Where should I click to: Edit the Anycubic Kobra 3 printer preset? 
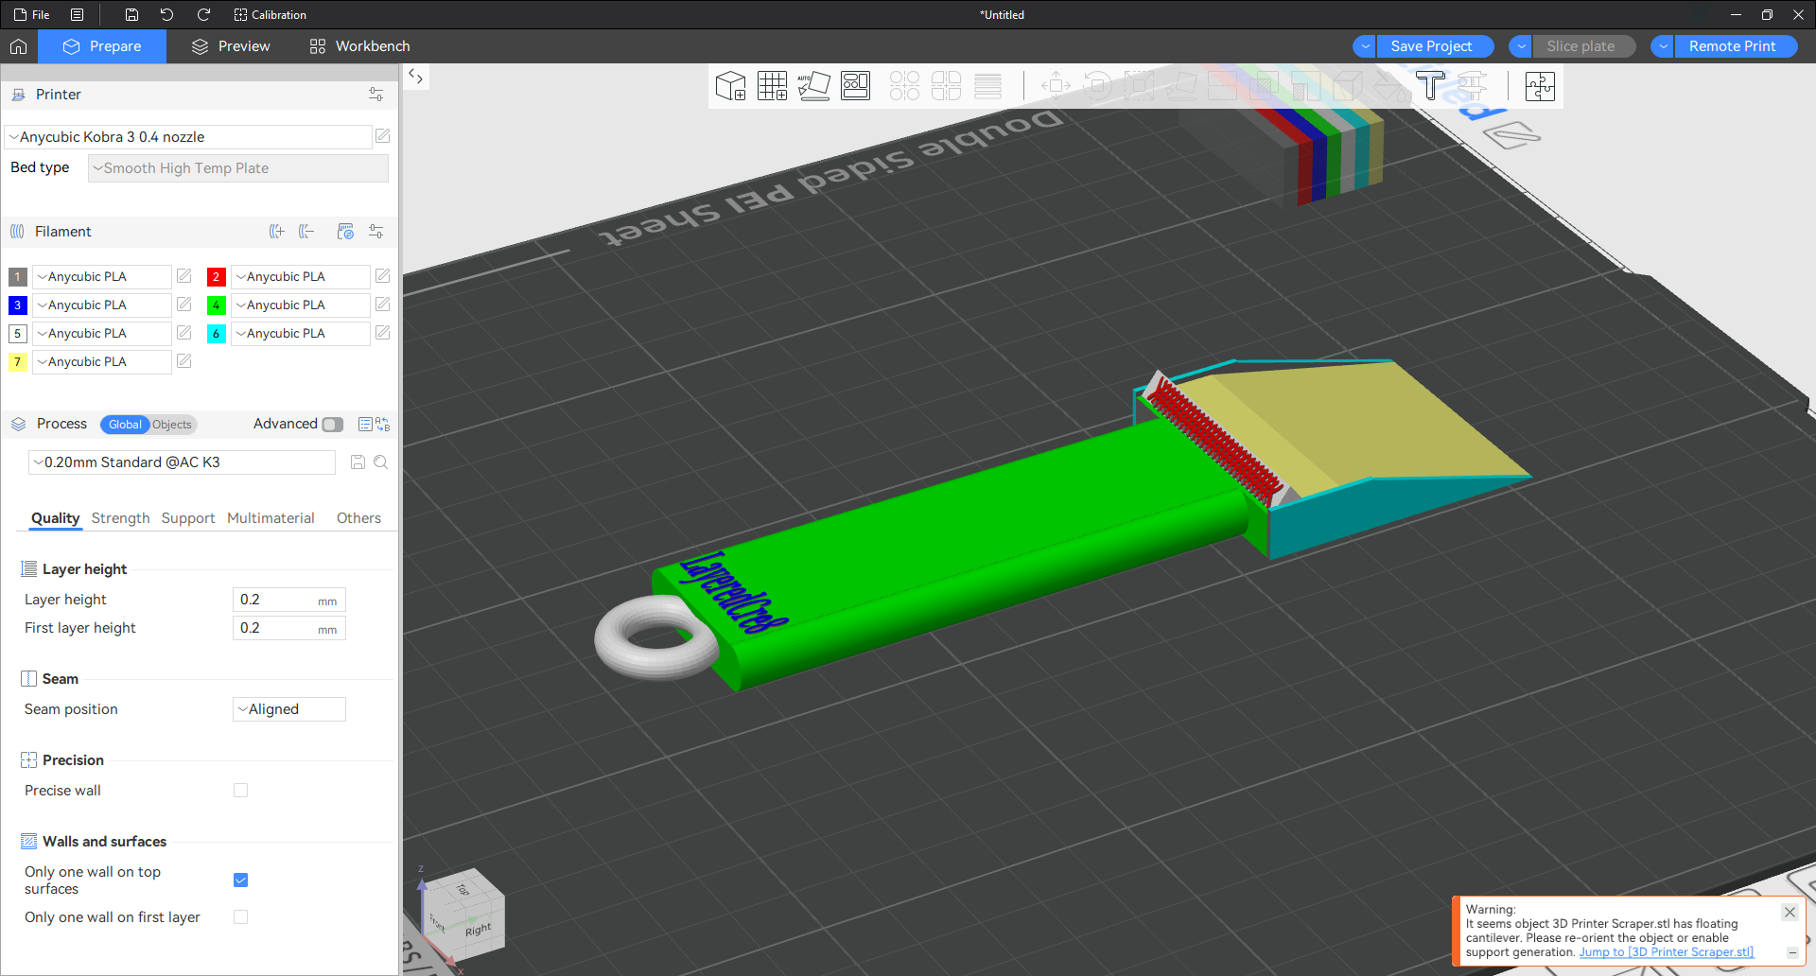(x=382, y=136)
